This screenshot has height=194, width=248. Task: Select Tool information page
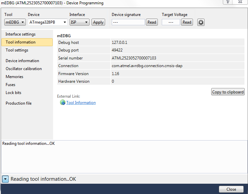pyautogui.click(x=27, y=42)
